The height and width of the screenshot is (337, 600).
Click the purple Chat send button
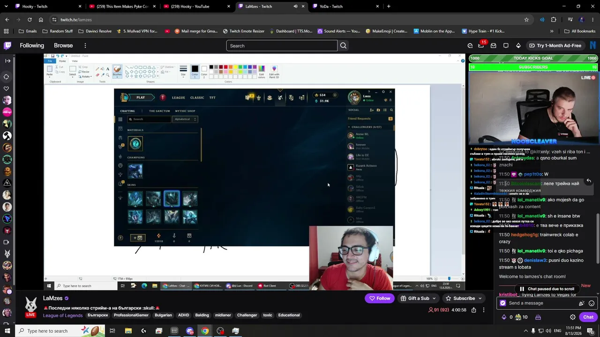point(588,317)
